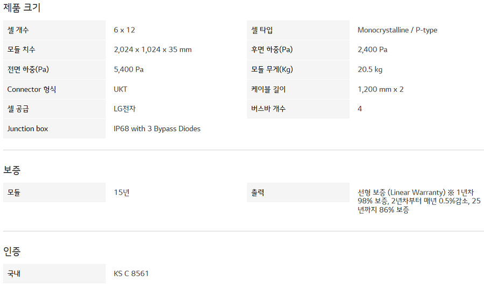Click the Monocrystalline / P-type value
The image size is (484, 285).
click(397, 30)
